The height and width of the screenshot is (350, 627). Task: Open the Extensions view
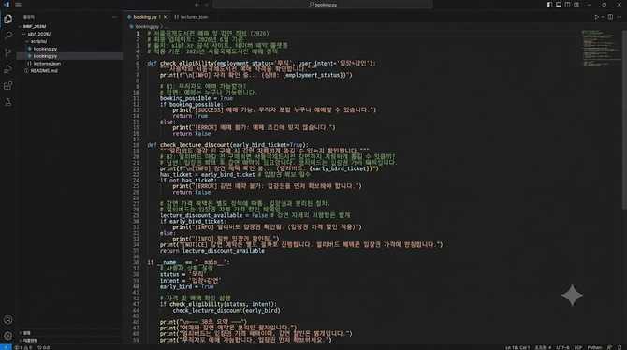(8, 85)
